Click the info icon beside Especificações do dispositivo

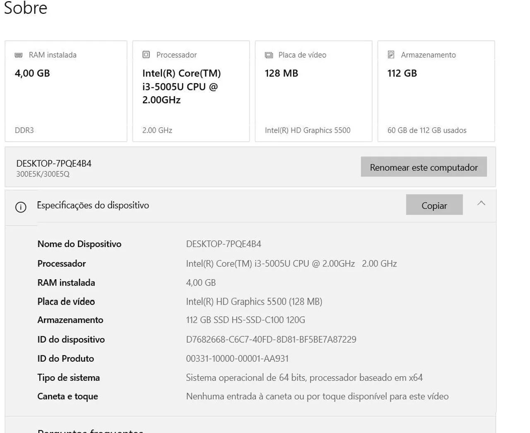(21, 207)
